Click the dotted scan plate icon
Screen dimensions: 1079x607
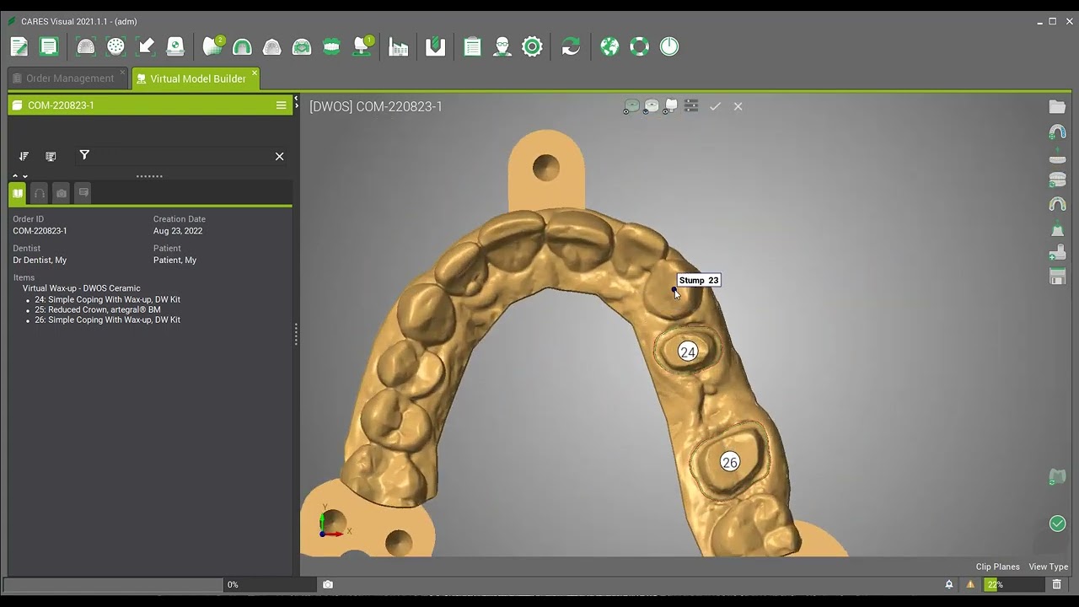(115, 46)
